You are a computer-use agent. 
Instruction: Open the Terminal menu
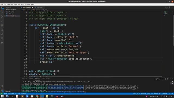pos(27,5)
